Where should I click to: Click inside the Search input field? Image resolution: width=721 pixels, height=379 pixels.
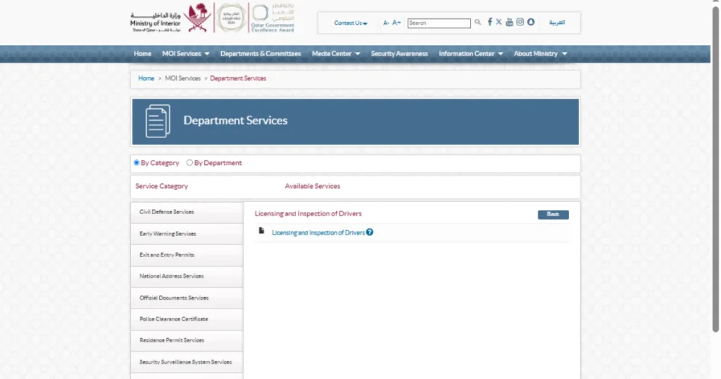tap(439, 23)
